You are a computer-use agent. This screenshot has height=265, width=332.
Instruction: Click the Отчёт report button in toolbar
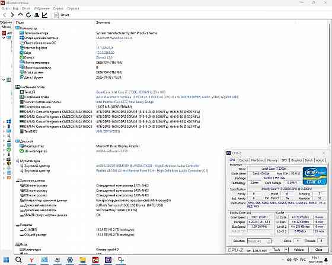[x=62, y=15]
